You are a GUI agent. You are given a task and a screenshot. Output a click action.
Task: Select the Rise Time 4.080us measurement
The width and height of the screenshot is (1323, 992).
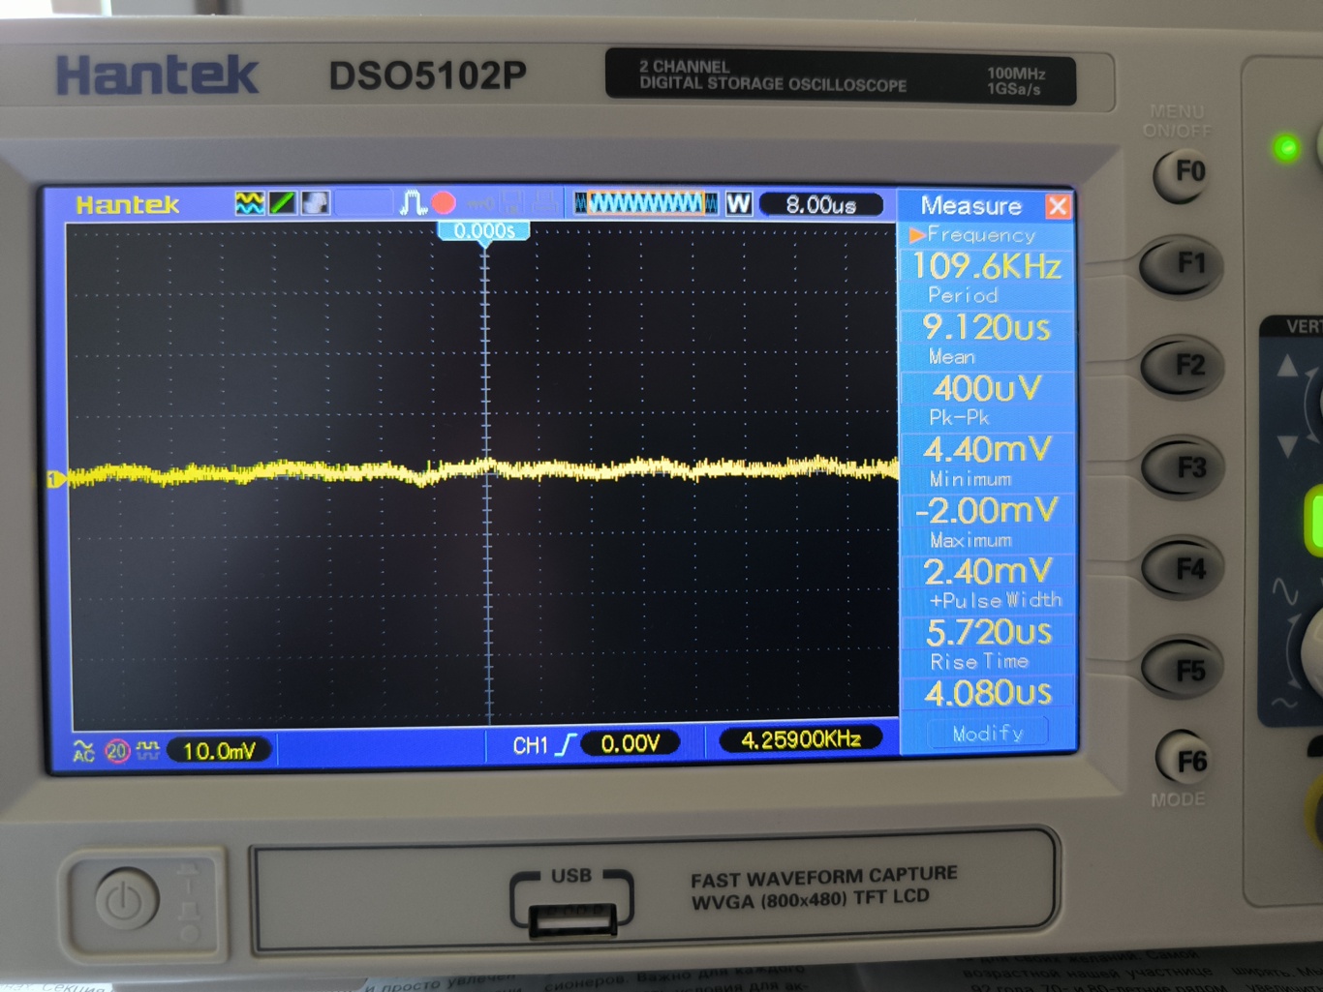tap(987, 681)
